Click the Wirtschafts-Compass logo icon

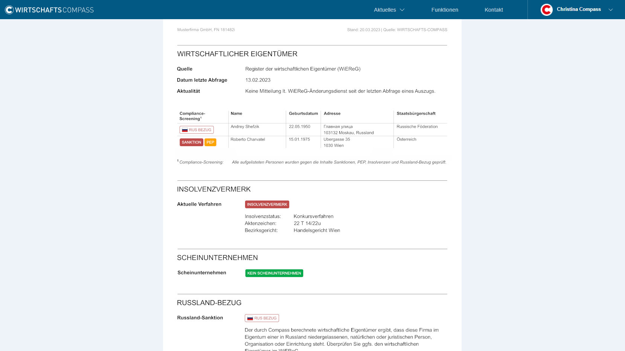[9, 10]
